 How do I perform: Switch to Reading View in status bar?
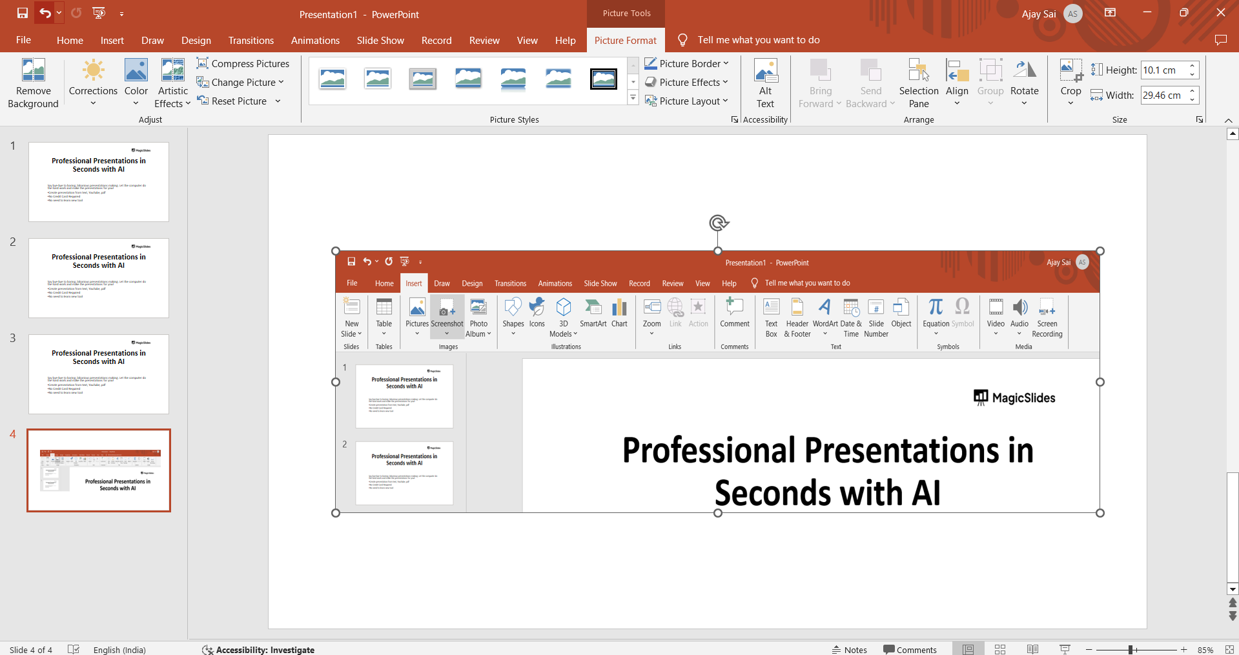(x=1032, y=649)
